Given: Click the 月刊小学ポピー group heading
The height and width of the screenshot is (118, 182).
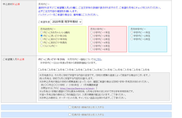Looking at the screenshot, I should point(98,29).
